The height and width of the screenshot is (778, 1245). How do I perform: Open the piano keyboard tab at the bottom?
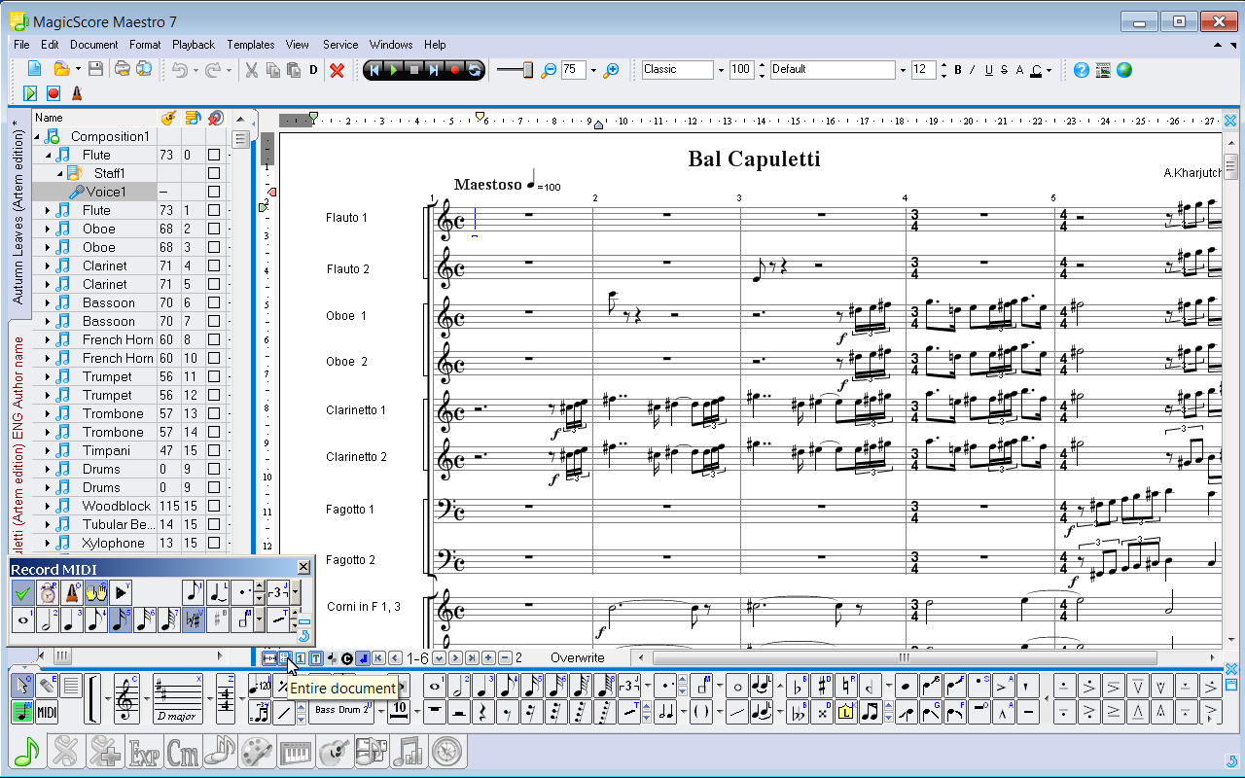(296, 751)
